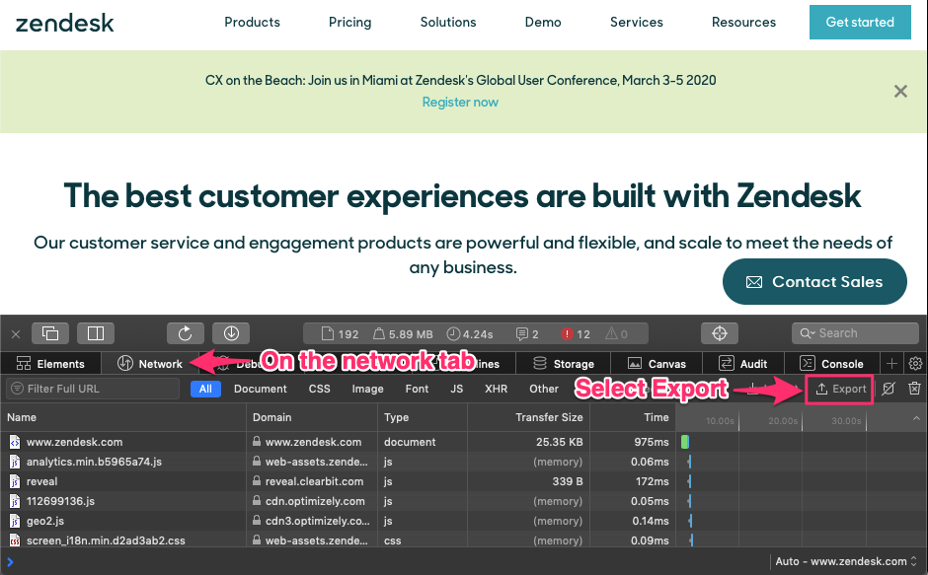Open the Resources menu
928x575 pixels.
click(x=743, y=23)
